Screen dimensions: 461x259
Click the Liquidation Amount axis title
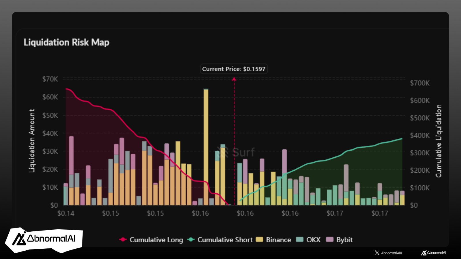(32, 141)
